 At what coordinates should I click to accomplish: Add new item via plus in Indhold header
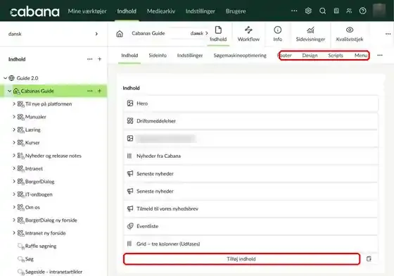[99, 59]
